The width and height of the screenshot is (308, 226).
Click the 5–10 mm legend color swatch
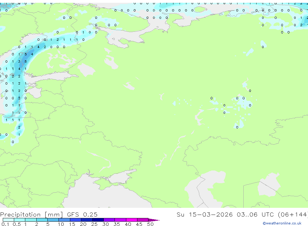53,220
